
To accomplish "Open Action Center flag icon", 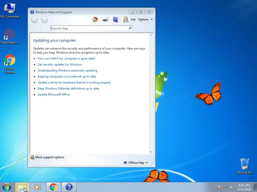I will [220, 187].
